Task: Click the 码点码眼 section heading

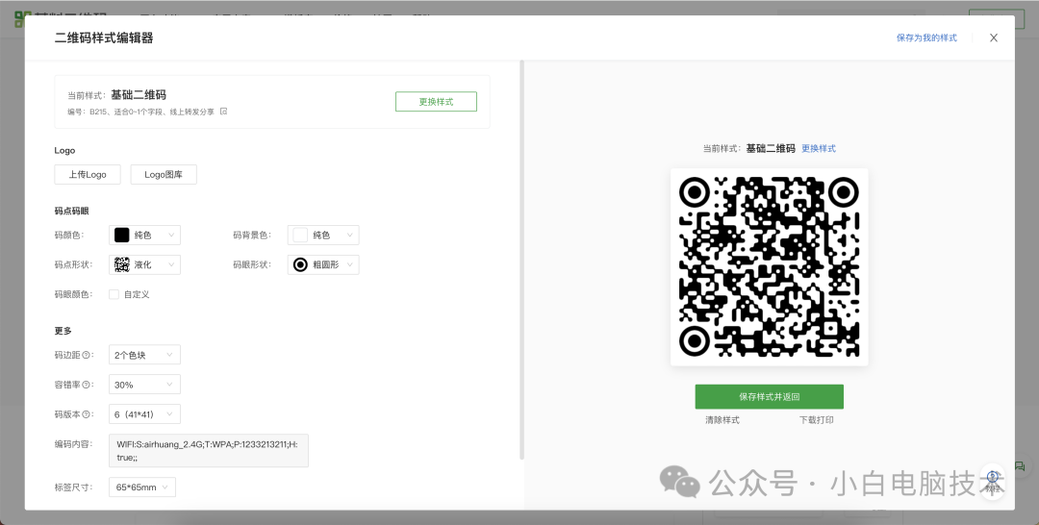Action: 71,211
